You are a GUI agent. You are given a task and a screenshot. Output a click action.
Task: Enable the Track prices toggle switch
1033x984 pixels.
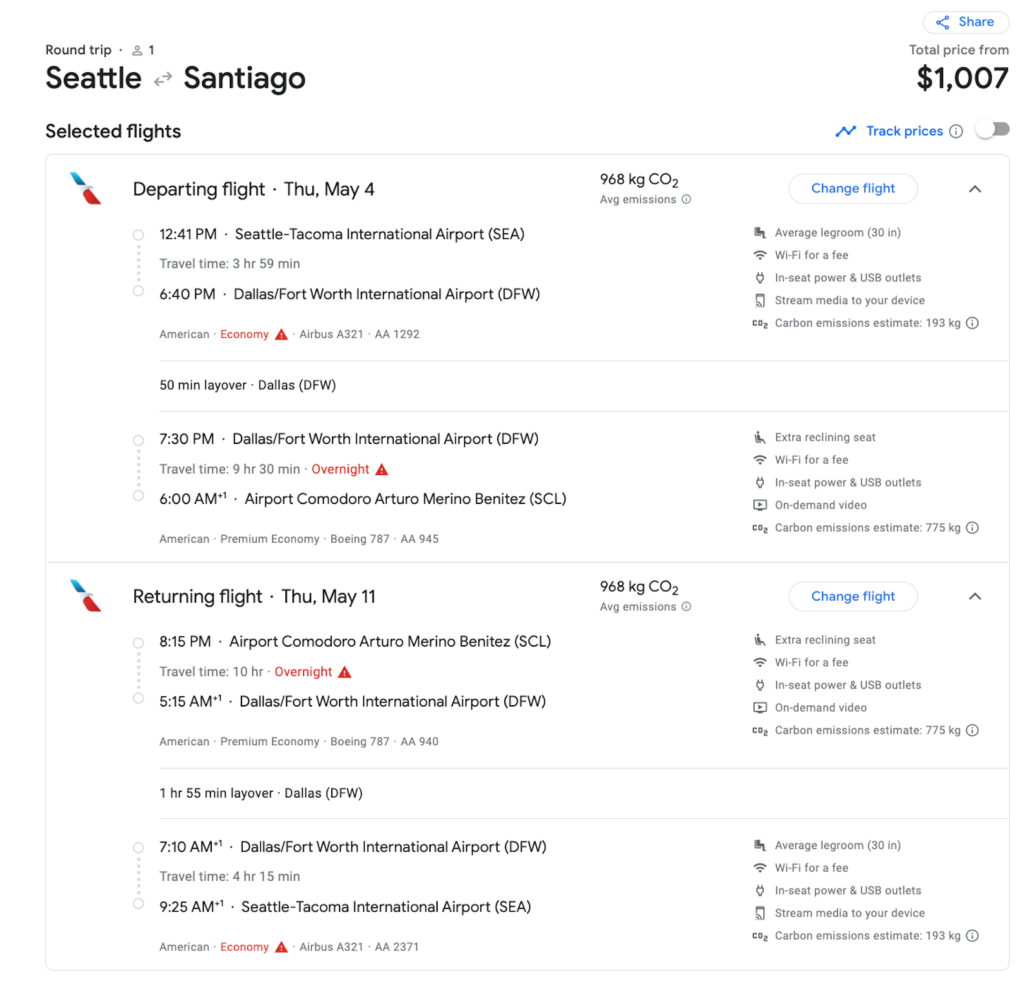993,130
